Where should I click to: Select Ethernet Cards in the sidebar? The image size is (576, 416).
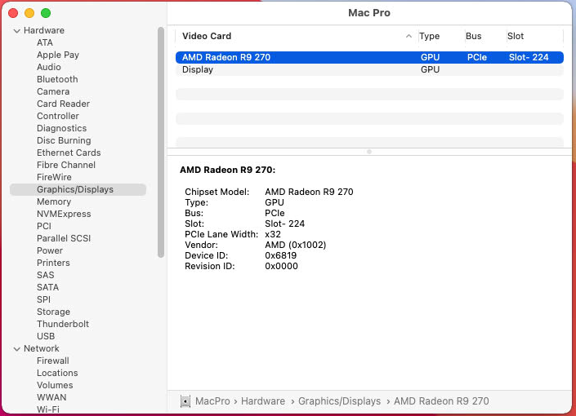click(x=69, y=153)
